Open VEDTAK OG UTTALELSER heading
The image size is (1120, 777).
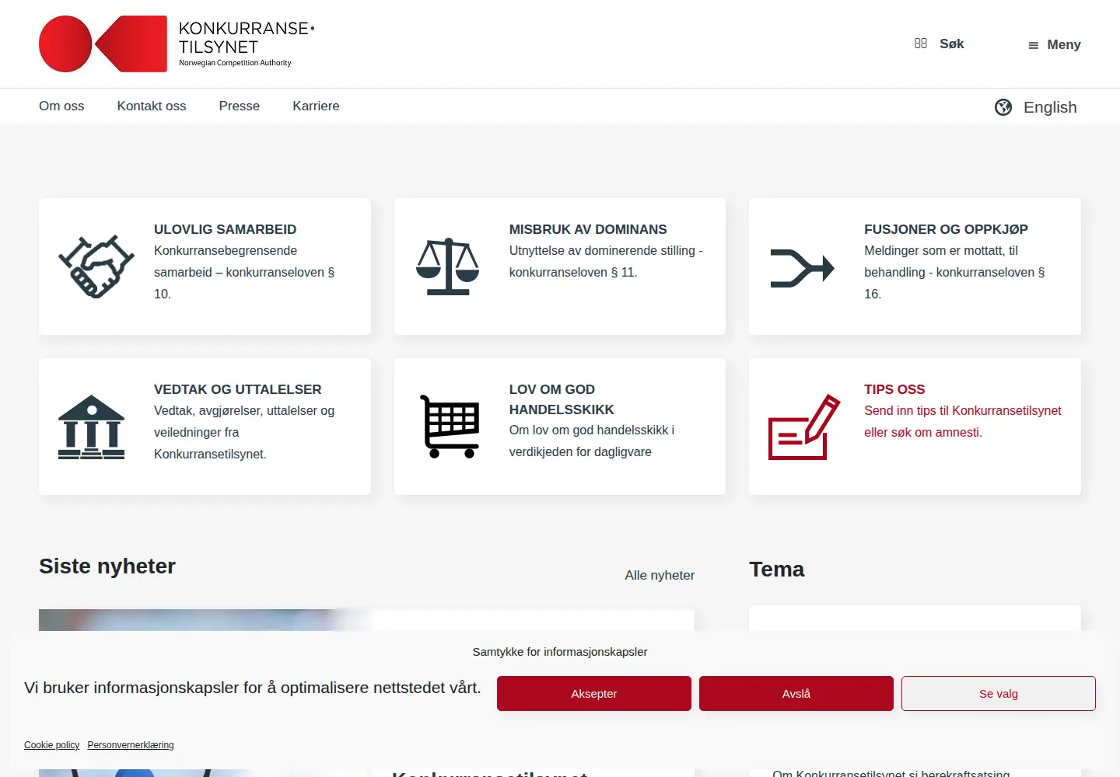pos(237,390)
